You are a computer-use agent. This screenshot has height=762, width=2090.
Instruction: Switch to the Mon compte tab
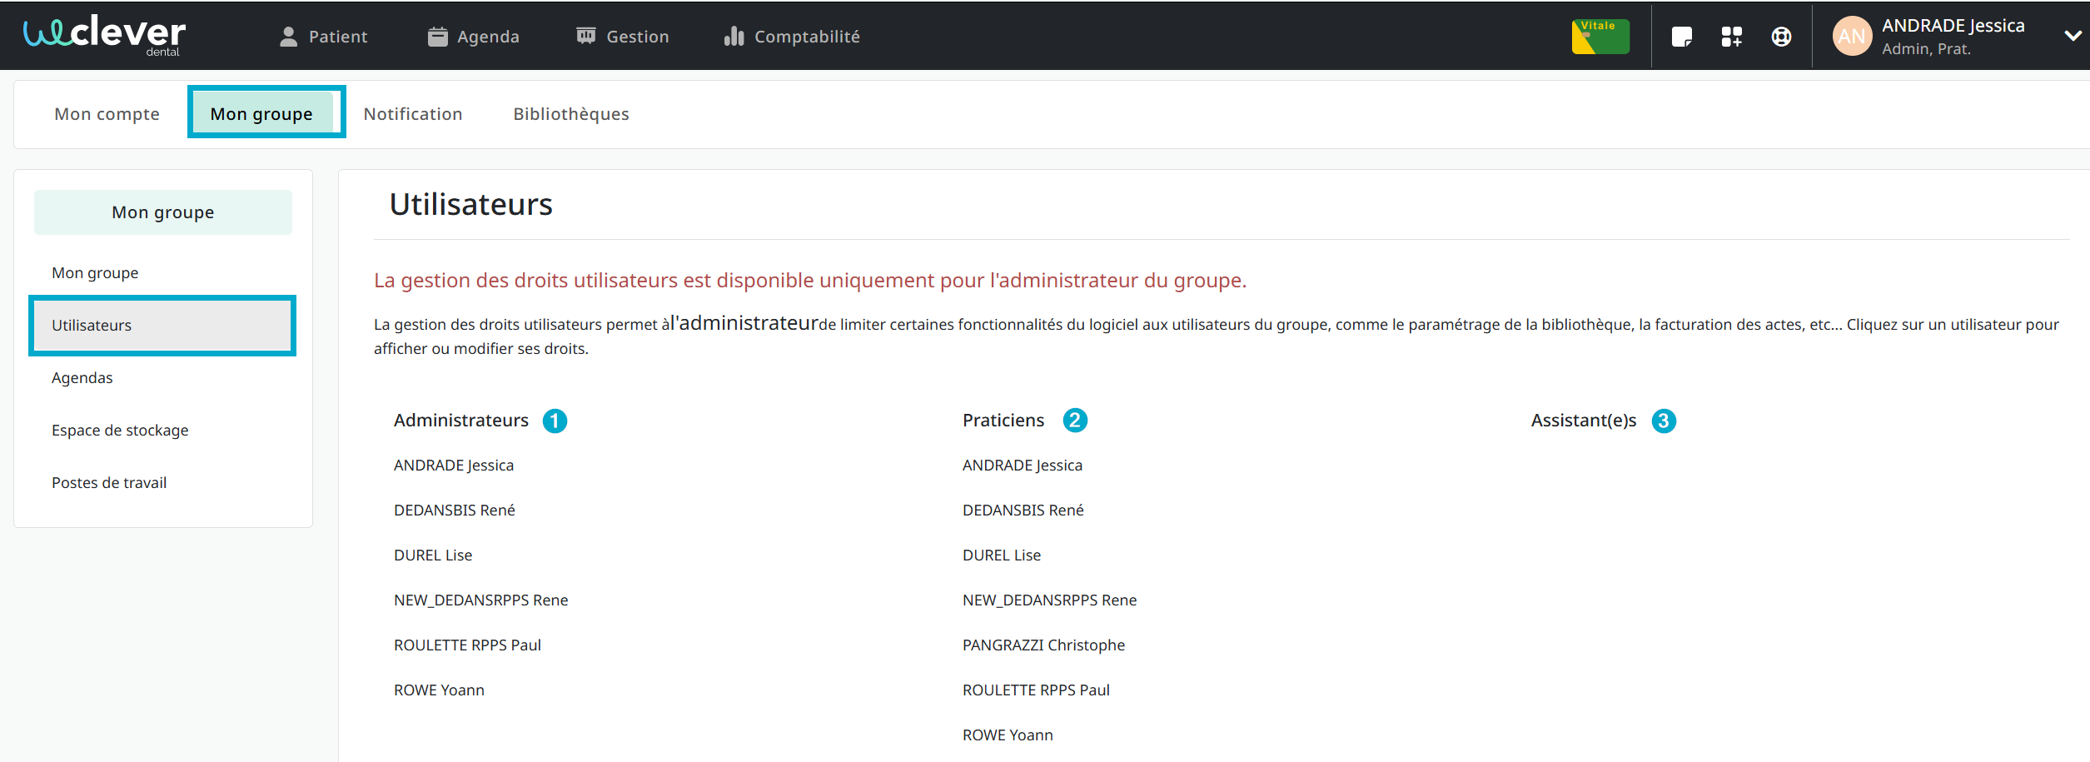click(107, 114)
